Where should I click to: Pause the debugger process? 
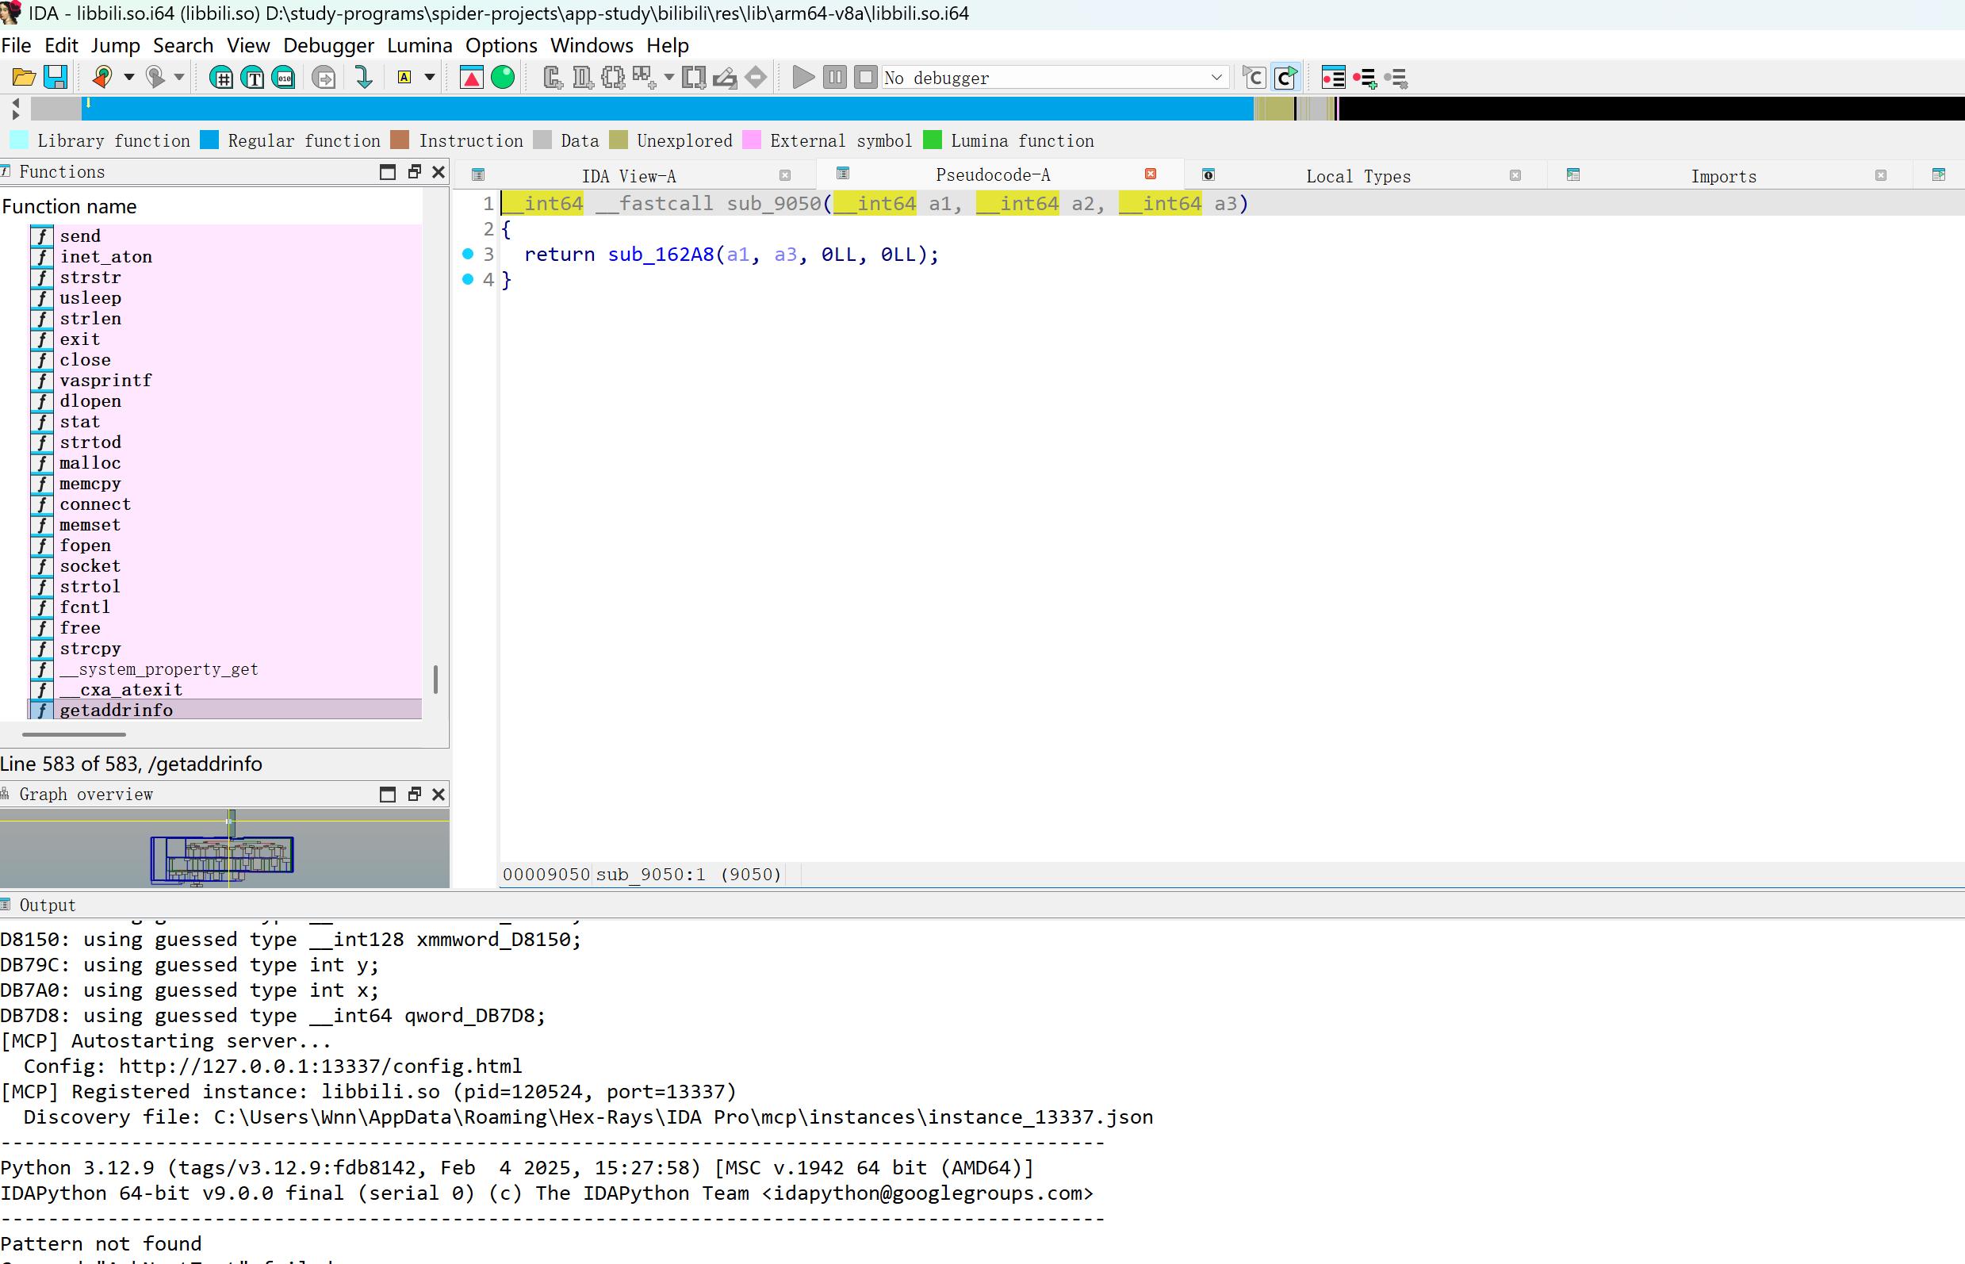(834, 77)
